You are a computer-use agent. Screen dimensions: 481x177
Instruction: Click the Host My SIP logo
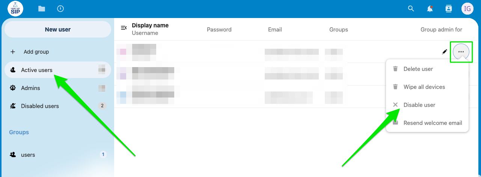pos(15,9)
